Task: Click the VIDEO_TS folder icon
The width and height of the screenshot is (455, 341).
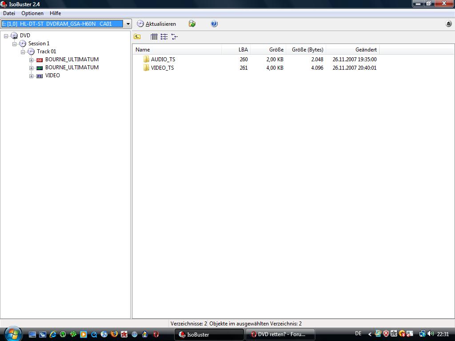Action: (x=146, y=67)
